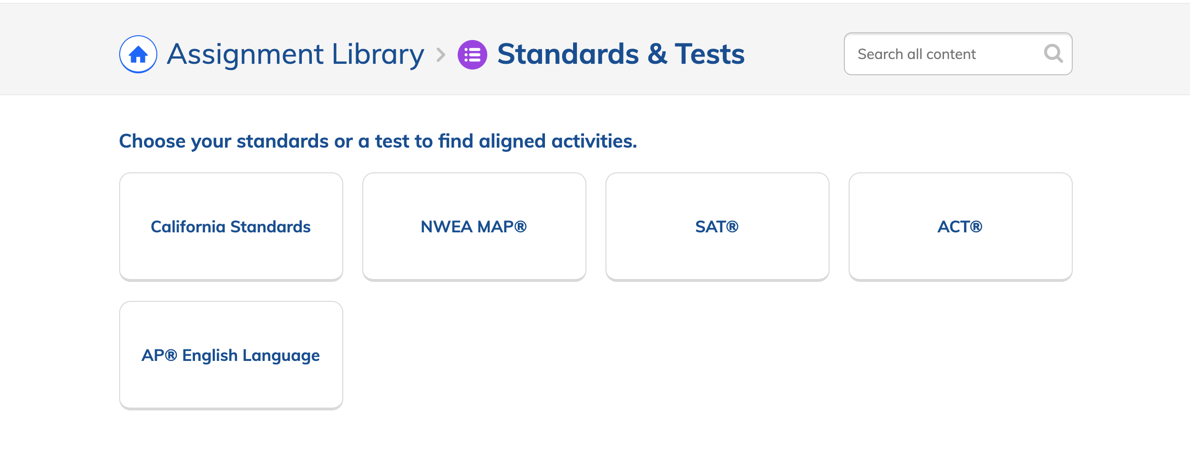The height and width of the screenshot is (459, 1190).
Task: Select the Standards & Tests page title
Action: point(621,54)
